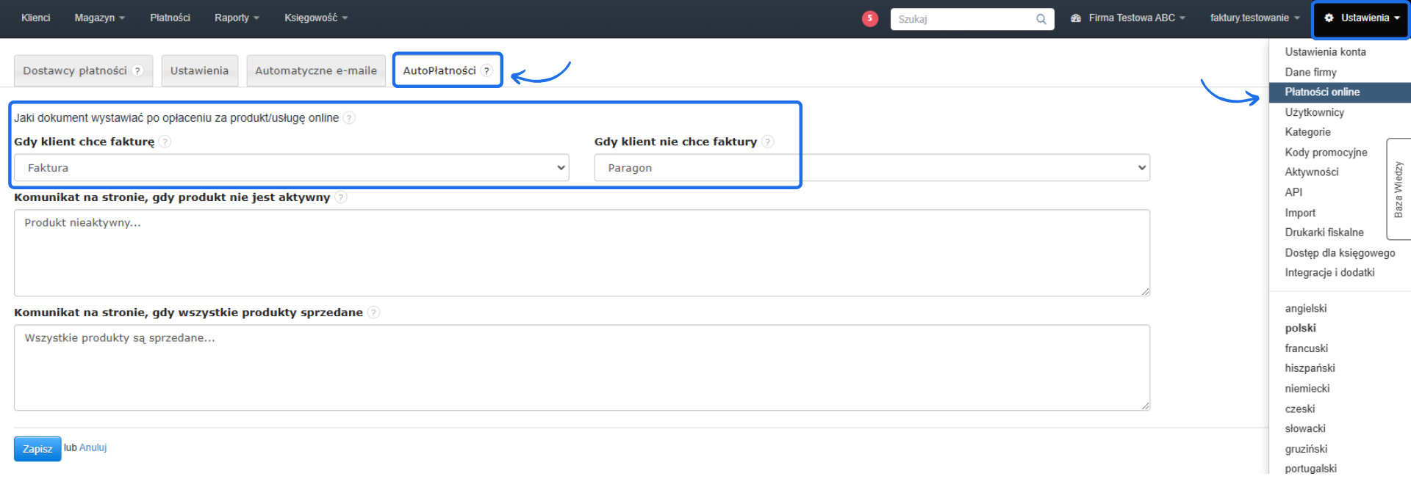Screen dimensions: 1411x479
Task: Click the red notification badge icon
Action: tap(869, 18)
